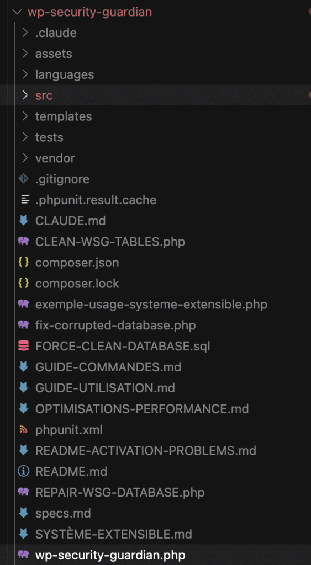
Task: Click the markdown arrow icon for CLAUDE.md
Action: [x=23, y=221]
